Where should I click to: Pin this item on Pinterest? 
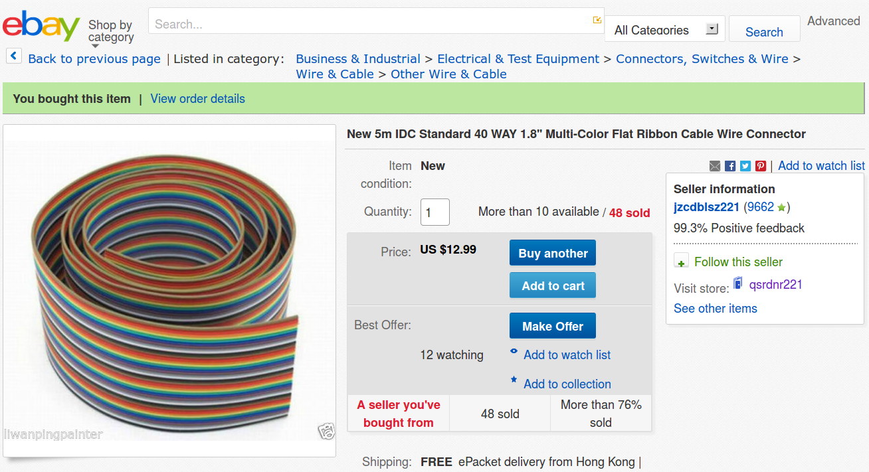pos(761,166)
